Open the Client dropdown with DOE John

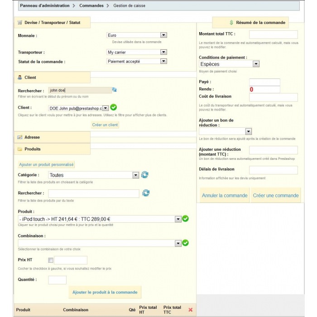pos(78,108)
